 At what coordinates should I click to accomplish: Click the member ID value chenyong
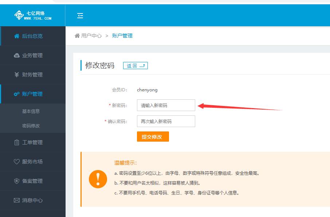point(147,90)
